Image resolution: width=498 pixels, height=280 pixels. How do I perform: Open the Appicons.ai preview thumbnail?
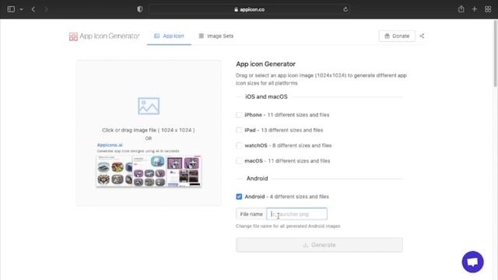click(x=149, y=171)
